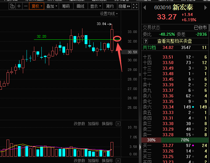Open the 复权 dropdown
The width and height of the screenshot is (210, 163).
tap(36, 6)
